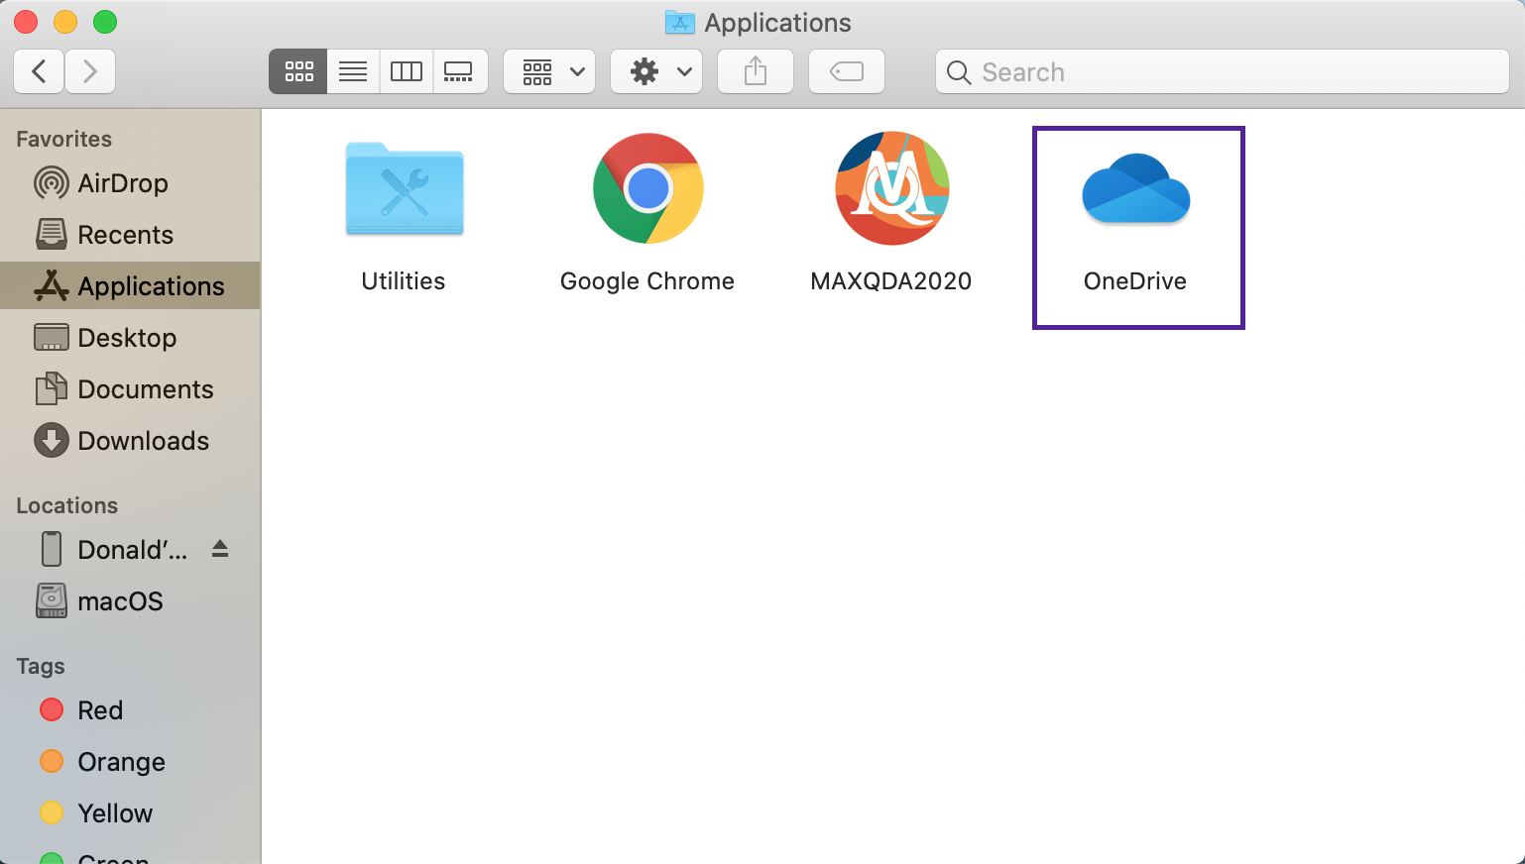Image resolution: width=1525 pixels, height=864 pixels.
Task: Click the 'Google Chrome' file name label
Action: click(647, 281)
